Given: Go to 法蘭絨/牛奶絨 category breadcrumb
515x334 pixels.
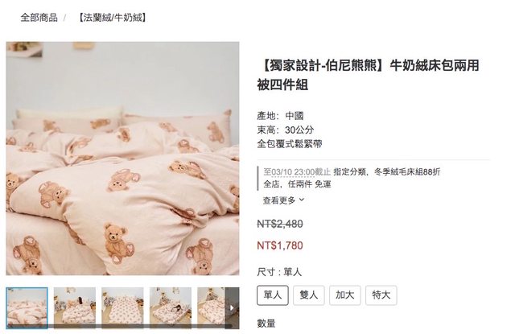Looking at the screenshot, I should pyautogui.click(x=113, y=18).
